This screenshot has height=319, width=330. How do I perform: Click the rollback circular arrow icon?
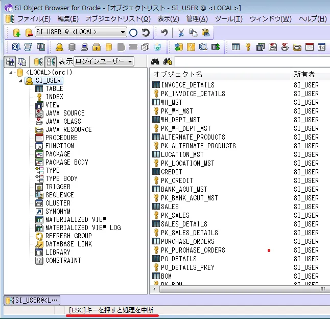coord(146,33)
